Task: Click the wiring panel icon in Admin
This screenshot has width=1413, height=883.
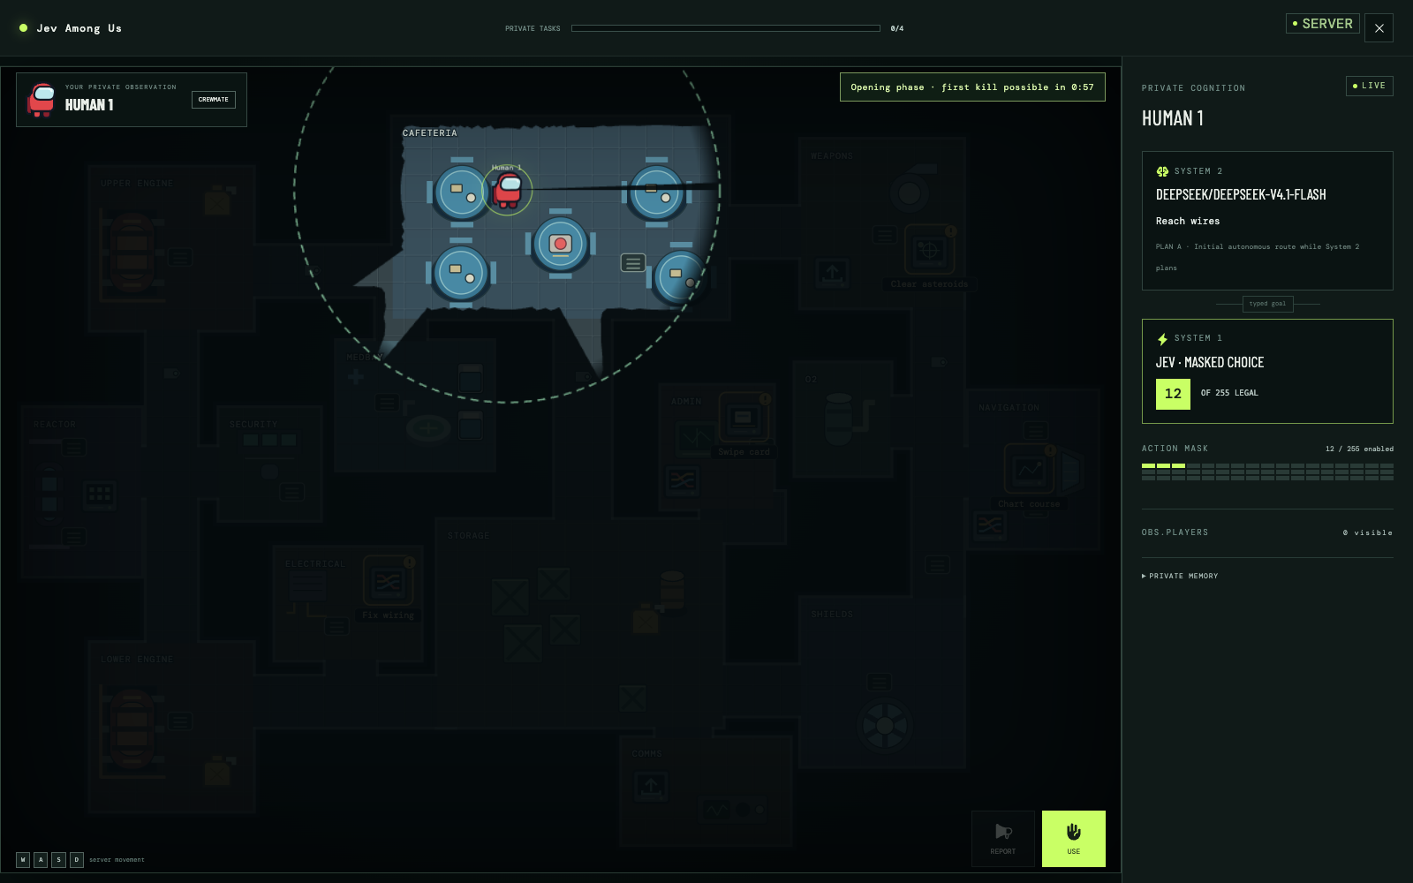Action: point(683,480)
